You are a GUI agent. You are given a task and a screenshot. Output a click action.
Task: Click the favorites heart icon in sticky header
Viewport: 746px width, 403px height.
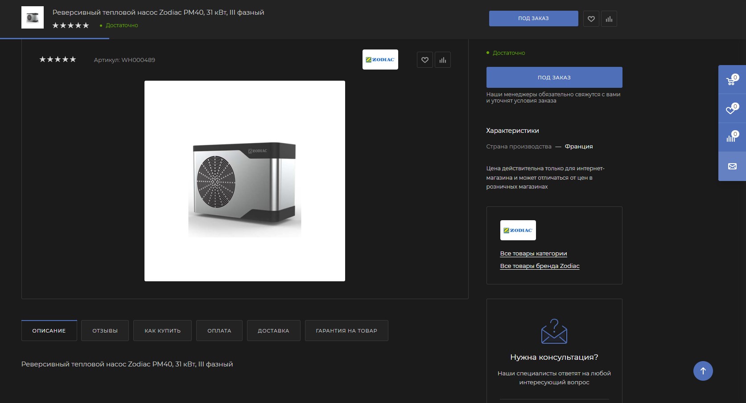[591, 19]
